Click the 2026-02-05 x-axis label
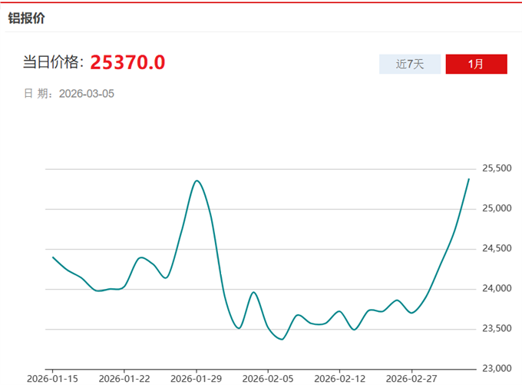The image size is (522, 385). [269, 378]
